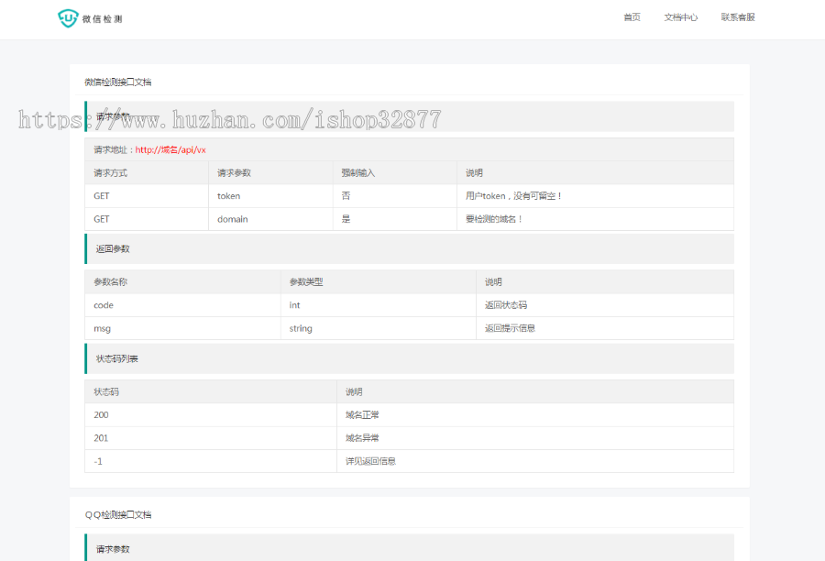The width and height of the screenshot is (825, 561).
Task: Click the int type cell
Action: coord(379,305)
